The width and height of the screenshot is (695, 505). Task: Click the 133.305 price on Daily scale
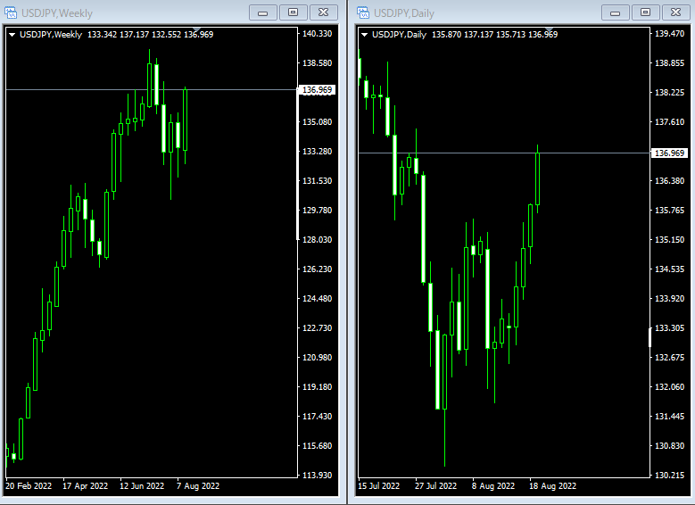click(x=670, y=328)
